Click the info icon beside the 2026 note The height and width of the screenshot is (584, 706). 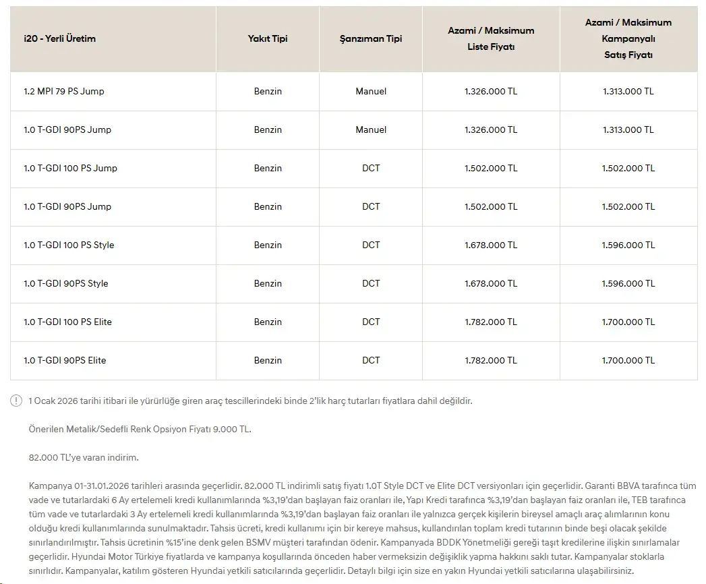click(16, 401)
